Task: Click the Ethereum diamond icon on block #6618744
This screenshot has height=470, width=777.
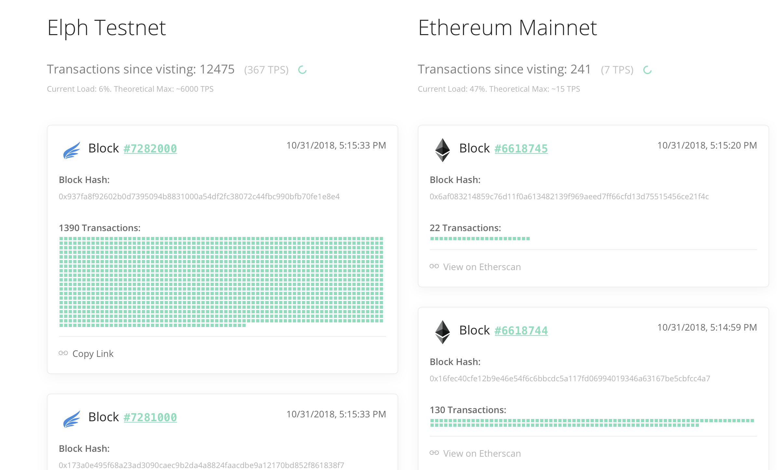Action: (443, 332)
